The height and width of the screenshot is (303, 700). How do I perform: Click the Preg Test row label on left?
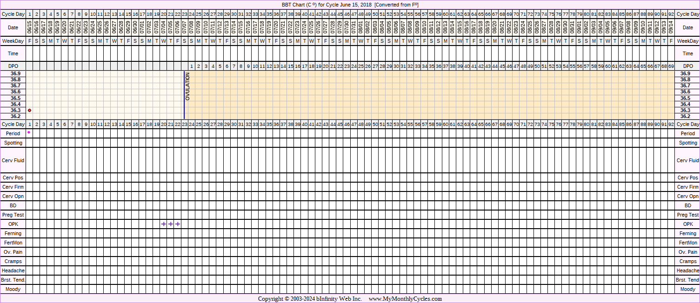13,215
